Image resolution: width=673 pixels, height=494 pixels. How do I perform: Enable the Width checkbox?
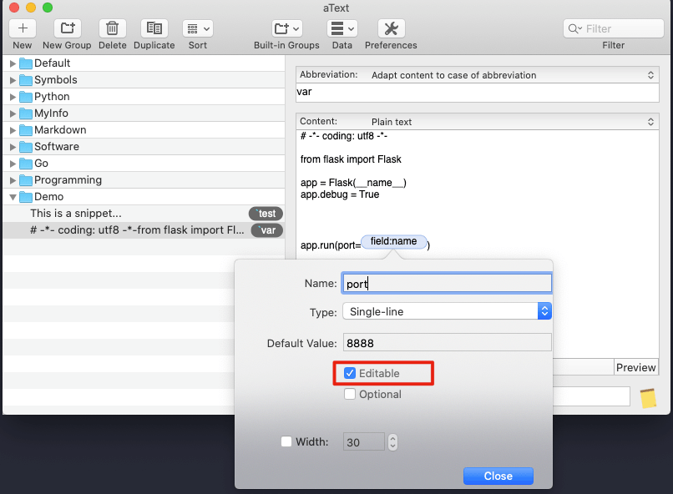(x=287, y=442)
